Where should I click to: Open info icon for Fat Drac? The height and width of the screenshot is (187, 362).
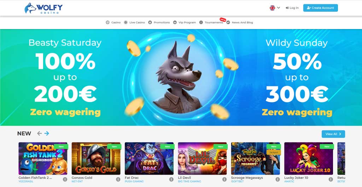pyautogui.click(x=171, y=179)
